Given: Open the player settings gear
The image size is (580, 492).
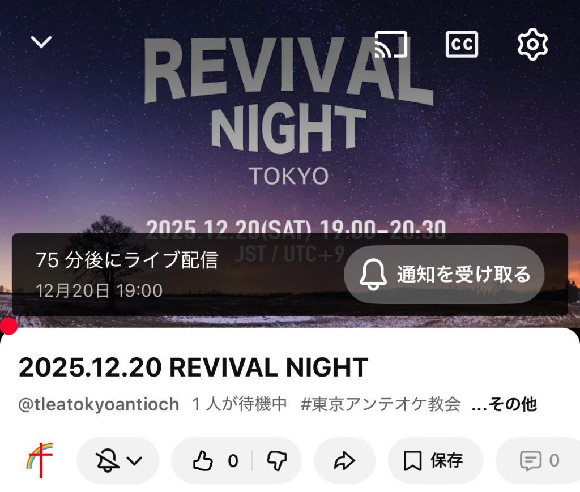Looking at the screenshot, I should [x=532, y=44].
